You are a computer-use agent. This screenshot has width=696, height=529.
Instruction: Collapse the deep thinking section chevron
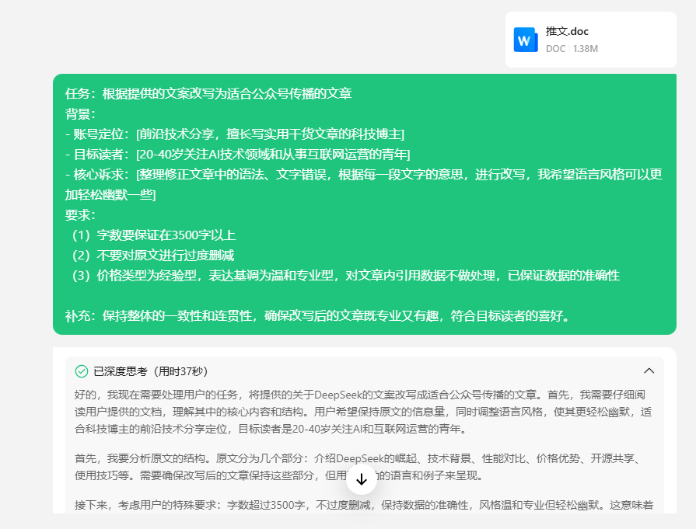(x=649, y=371)
